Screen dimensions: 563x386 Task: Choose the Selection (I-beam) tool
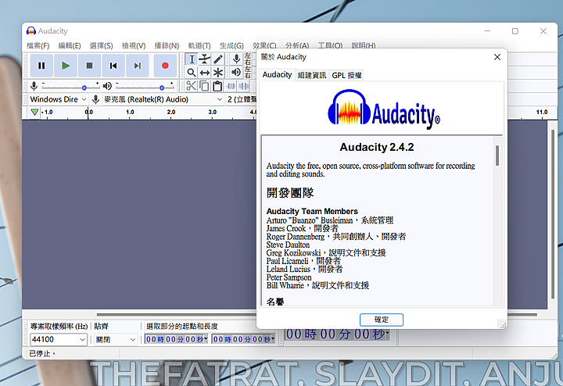coord(192,59)
